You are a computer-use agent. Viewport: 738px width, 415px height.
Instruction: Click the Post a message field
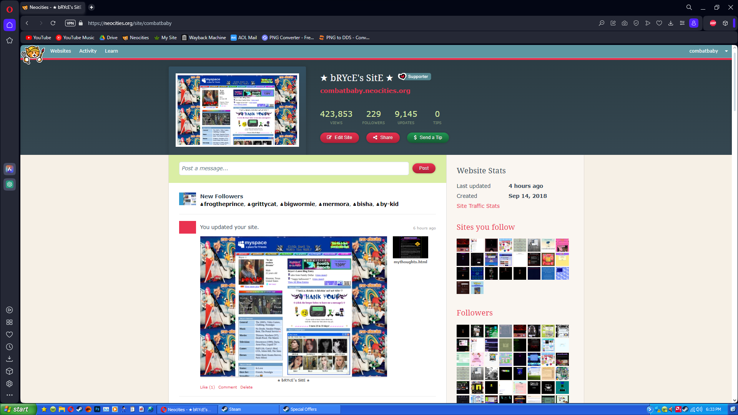pos(294,168)
